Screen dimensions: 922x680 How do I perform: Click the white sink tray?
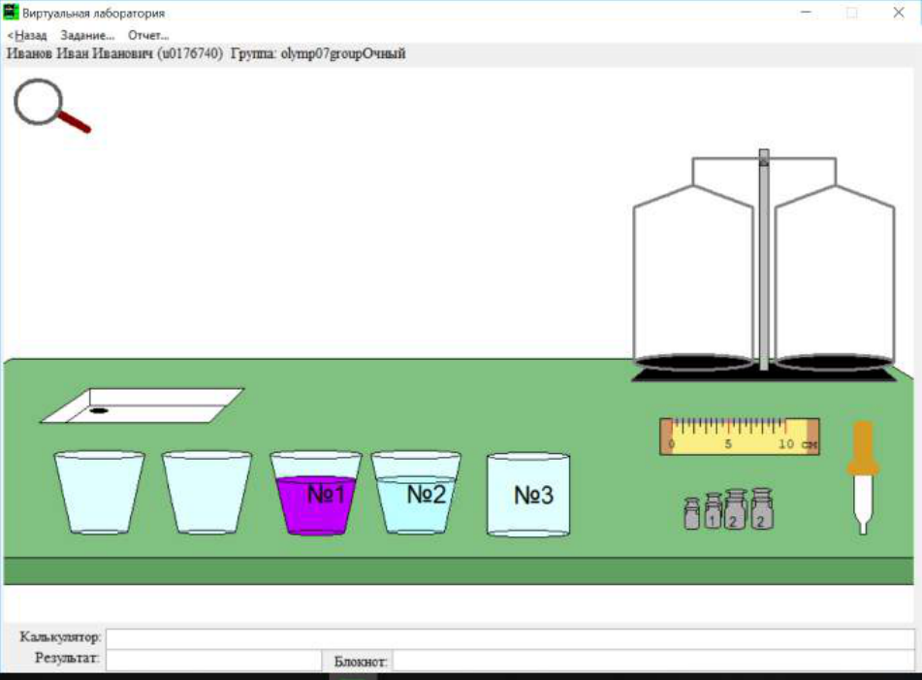point(143,405)
